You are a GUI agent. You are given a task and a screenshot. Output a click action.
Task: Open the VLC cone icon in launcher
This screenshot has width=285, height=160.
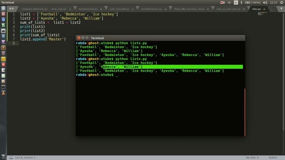coord(3,93)
